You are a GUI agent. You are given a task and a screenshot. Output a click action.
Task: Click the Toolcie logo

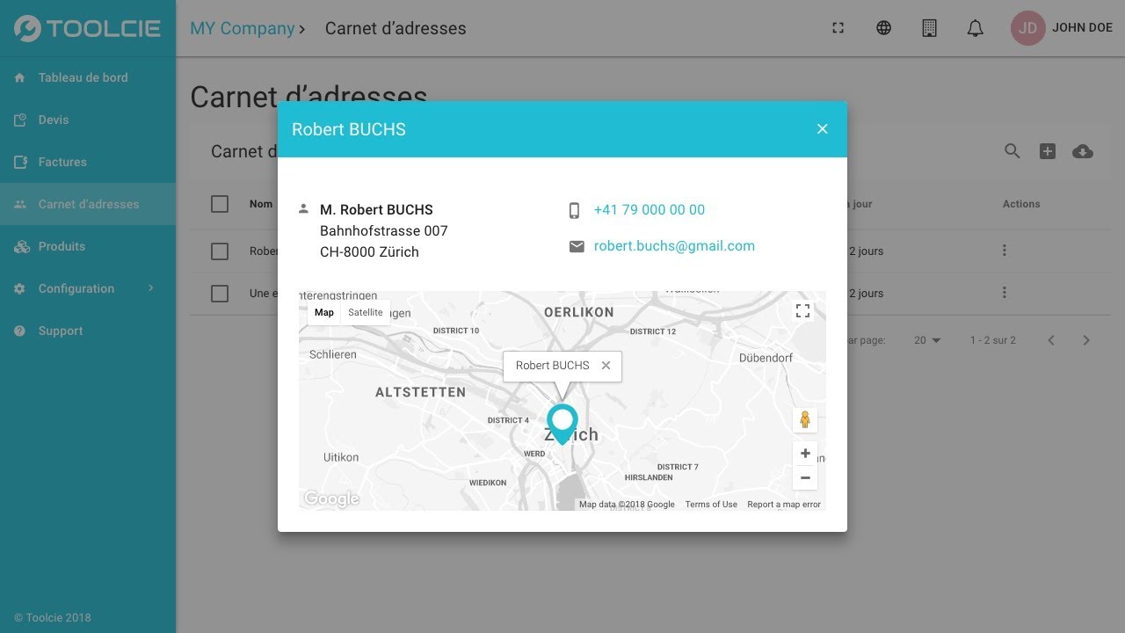click(87, 28)
